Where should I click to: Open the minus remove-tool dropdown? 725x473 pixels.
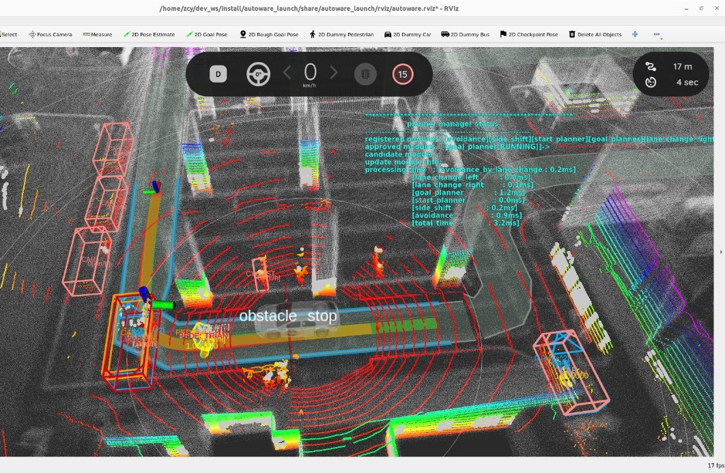point(657,34)
